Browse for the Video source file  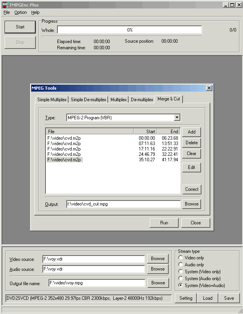pos(158,259)
